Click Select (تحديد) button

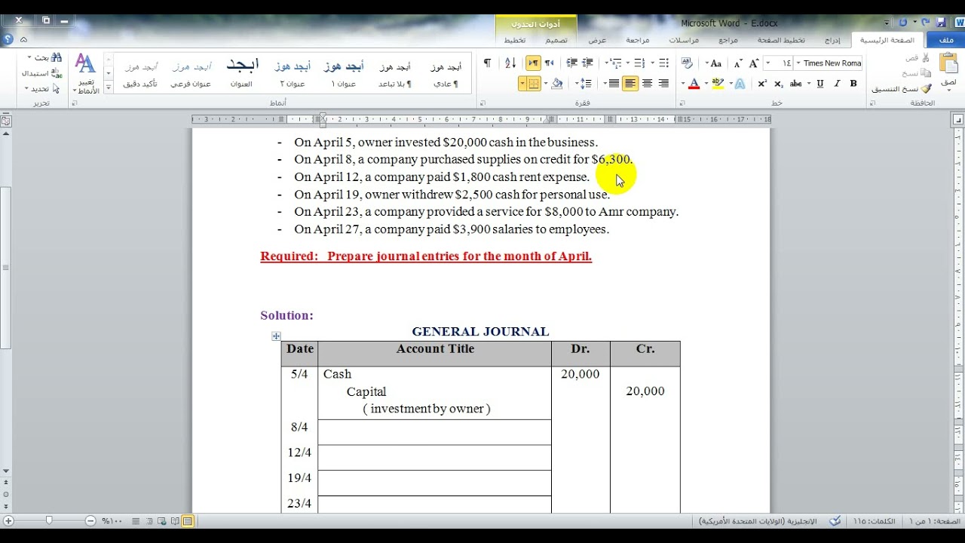[41, 88]
